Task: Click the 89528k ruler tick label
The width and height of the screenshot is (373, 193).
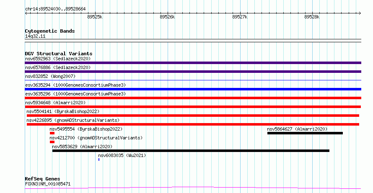Action: pyautogui.click(x=312, y=17)
